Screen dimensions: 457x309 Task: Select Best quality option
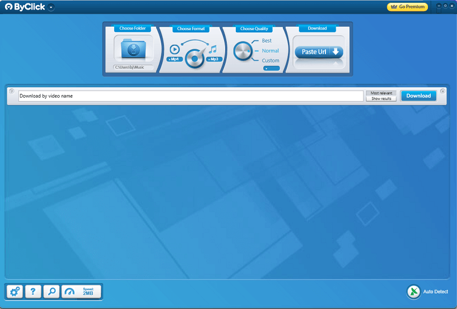pyautogui.click(x=267, y=41)
